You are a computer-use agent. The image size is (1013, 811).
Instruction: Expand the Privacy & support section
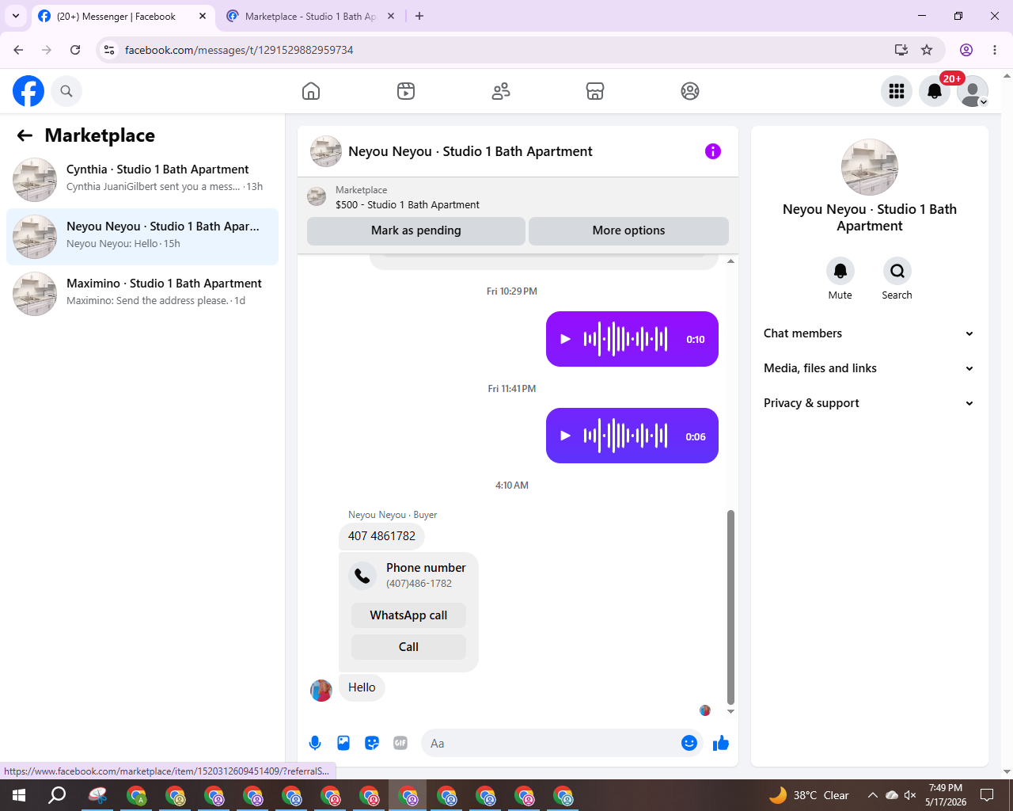pyautogui.click(x=870, y=403)
